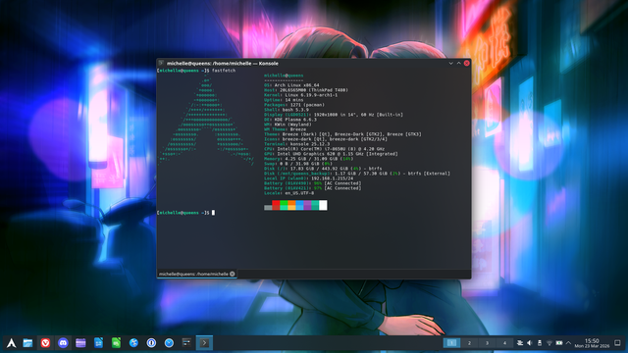This screenshot has width=628, height=353.
Task: Click the show desktop icon at panel end
Action: click(617, 343)
